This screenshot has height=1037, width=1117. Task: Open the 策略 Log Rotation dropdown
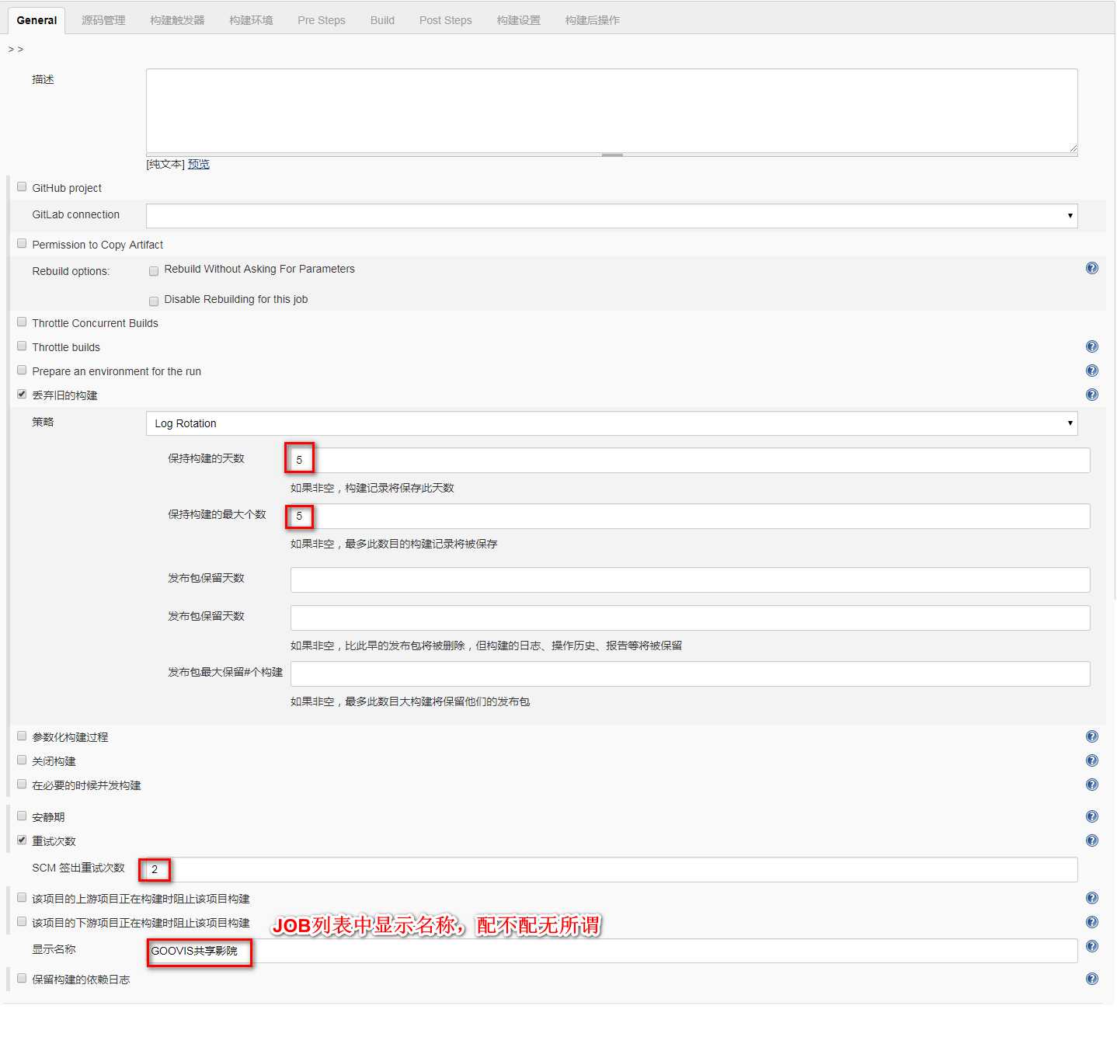click(611, 423)
